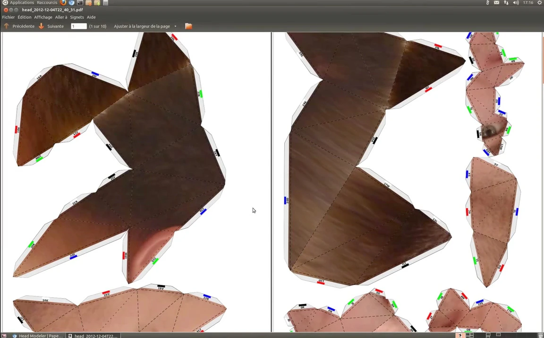Click the '(1 sur 10)' page count text

(x=97, y=26)
